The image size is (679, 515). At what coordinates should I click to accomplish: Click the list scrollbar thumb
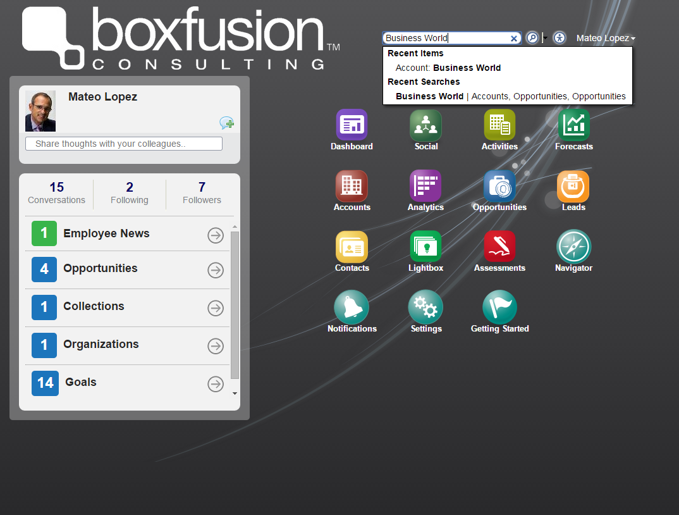pos(235,305)
